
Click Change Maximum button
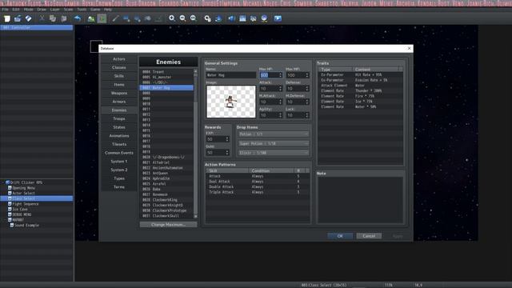tap(168, 225)
